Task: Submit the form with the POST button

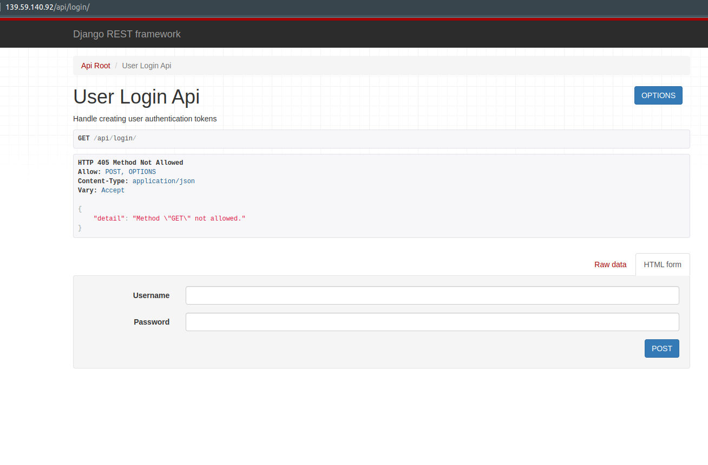Action: pyautogui.click(x=661, y=348)
